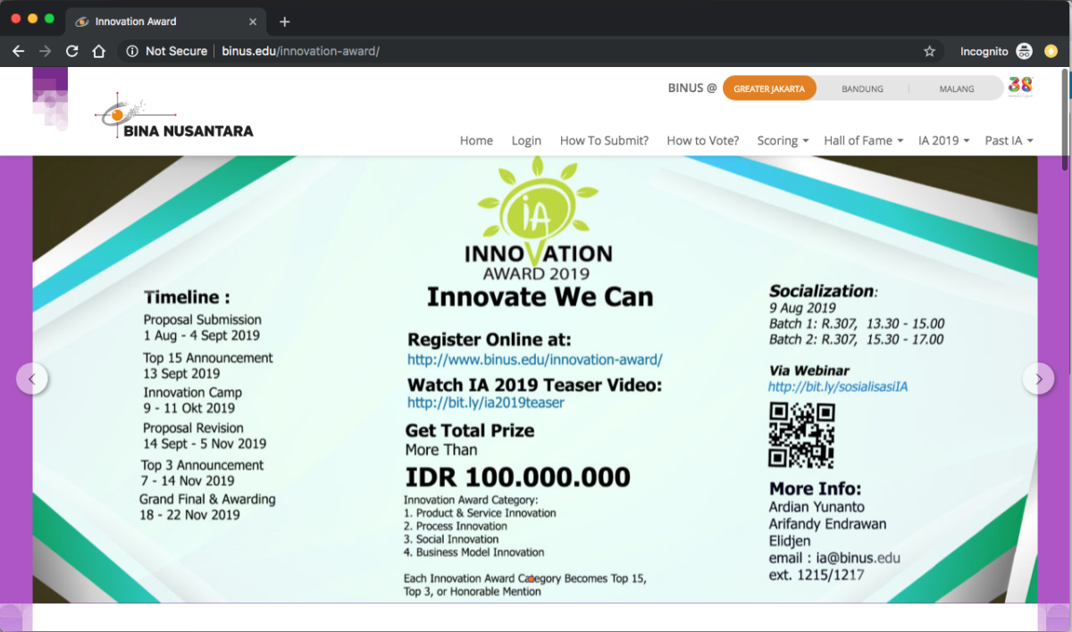
Task: Select the Greater Jakarta campus
Action: pos(769,88)
